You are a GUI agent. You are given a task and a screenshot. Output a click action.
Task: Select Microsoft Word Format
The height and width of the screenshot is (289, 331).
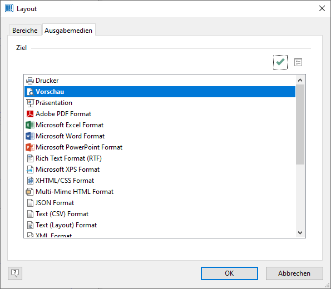(160, 136)
